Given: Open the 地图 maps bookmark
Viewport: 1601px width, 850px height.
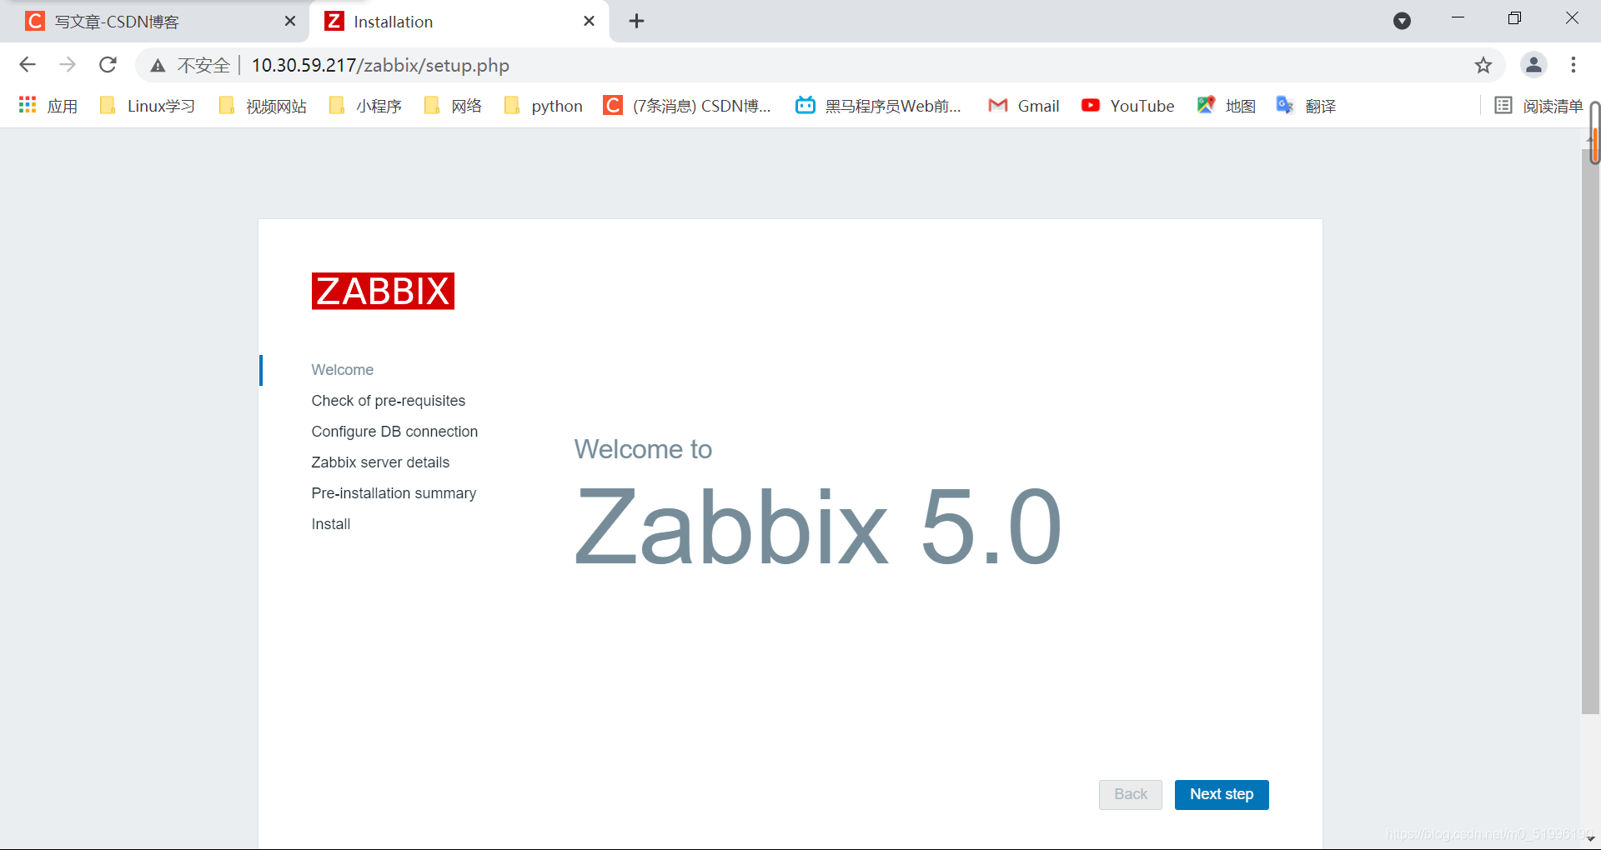Looking at the screenshot, I should 1226,106.
